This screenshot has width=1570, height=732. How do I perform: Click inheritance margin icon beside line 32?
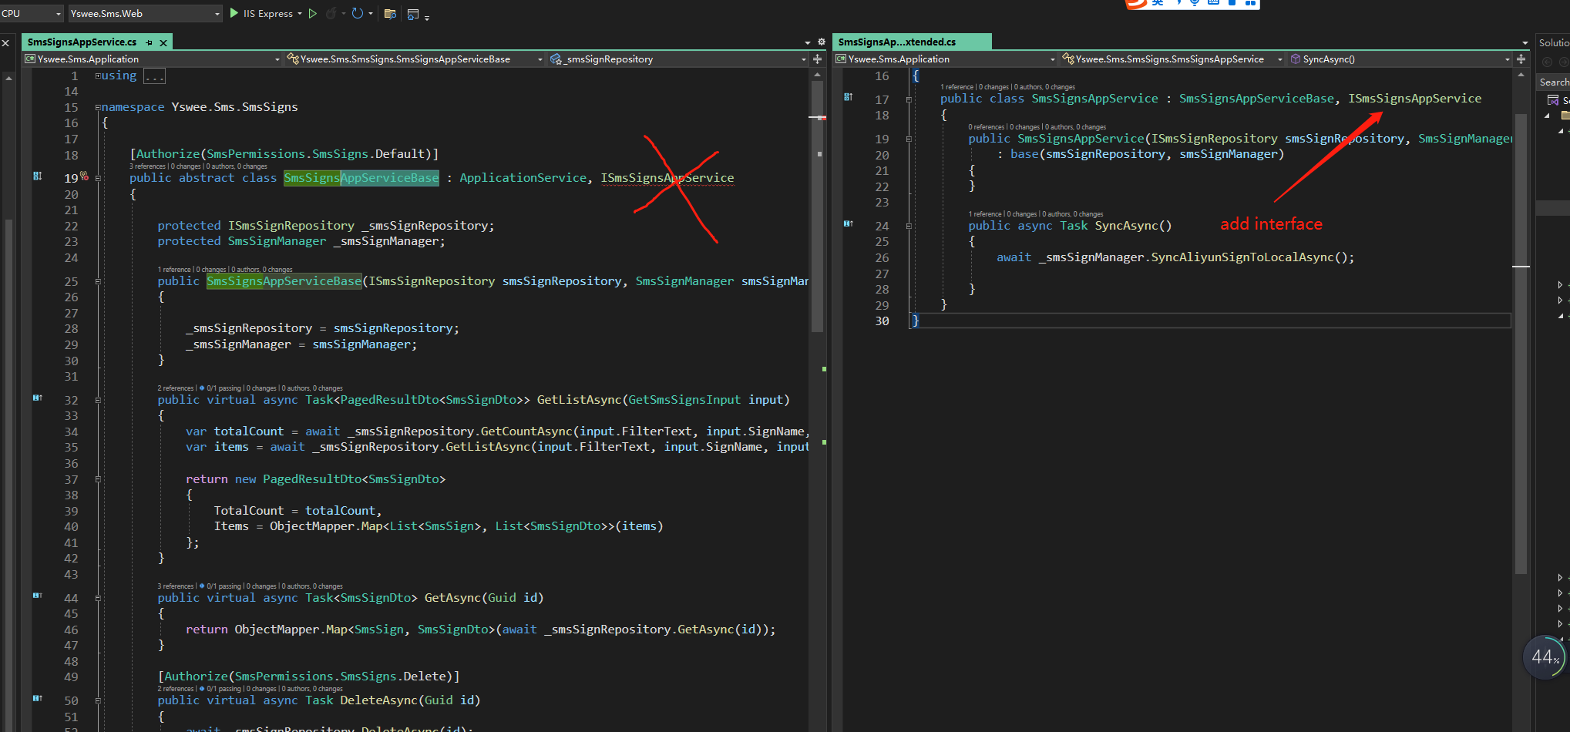point(37,398)
